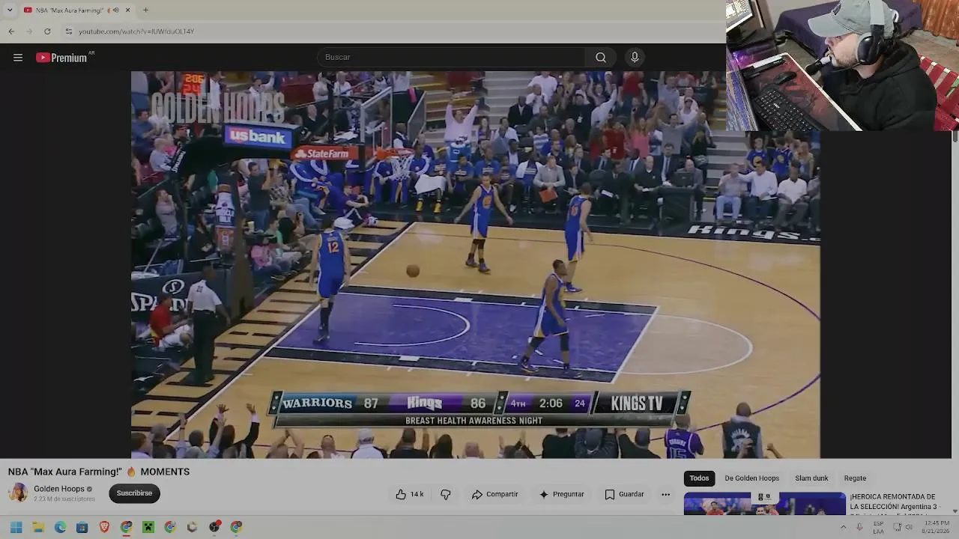The height and width of the screenshot is (539, 959).
Task: Click the 2.23 M de suscriptores text
Action: tap(64, 499)
